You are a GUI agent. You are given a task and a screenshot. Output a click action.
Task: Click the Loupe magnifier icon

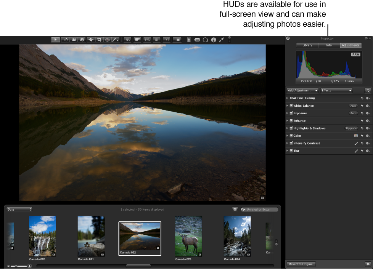(205, 40)
